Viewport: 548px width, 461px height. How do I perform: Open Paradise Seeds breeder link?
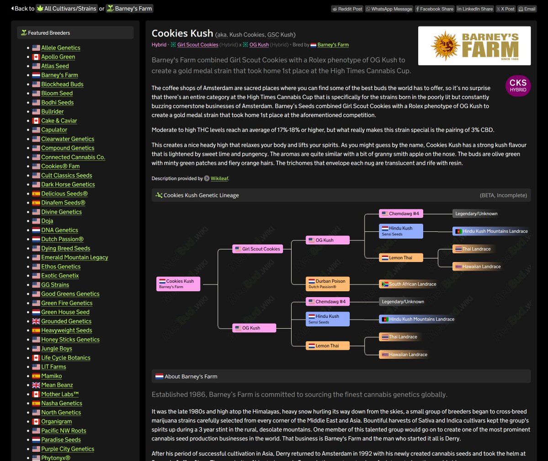61,440
